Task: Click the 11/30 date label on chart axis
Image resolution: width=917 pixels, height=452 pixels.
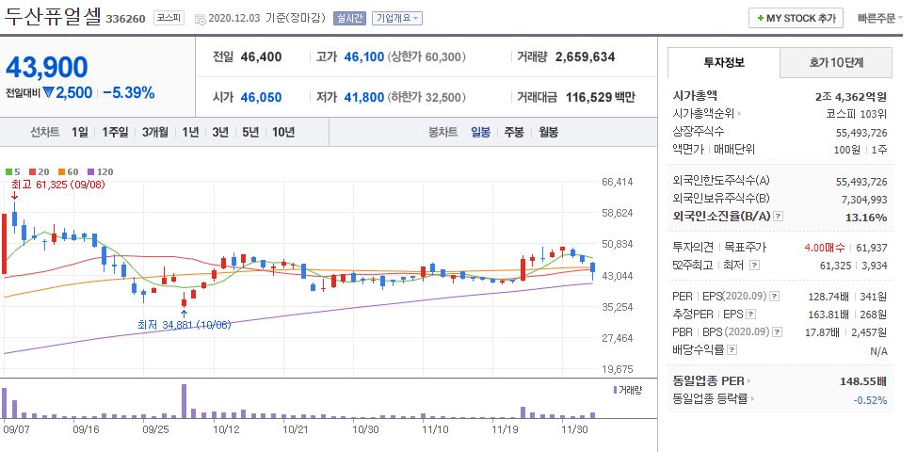Action: click(x=574, y=429)
